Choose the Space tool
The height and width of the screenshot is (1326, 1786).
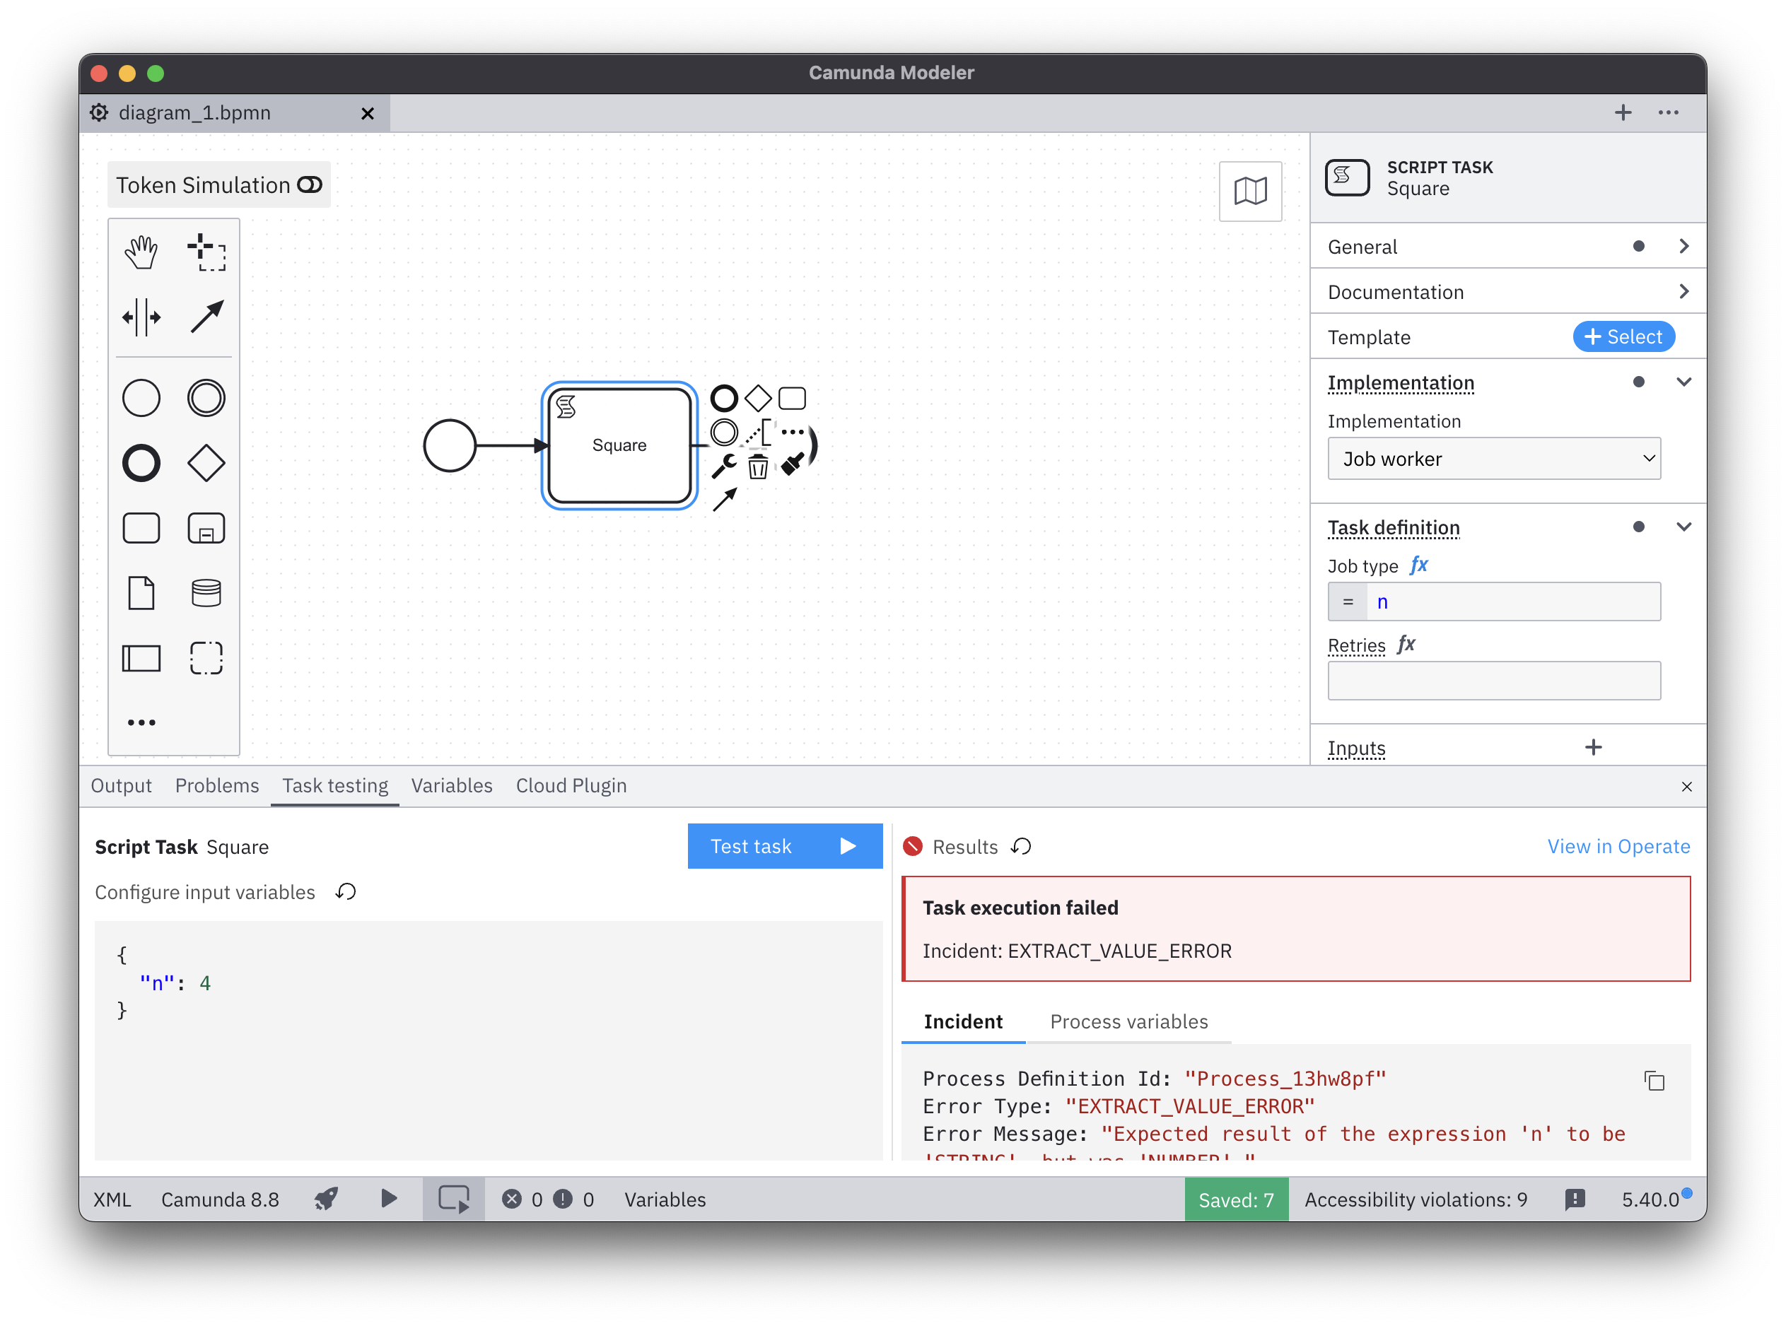141,317
